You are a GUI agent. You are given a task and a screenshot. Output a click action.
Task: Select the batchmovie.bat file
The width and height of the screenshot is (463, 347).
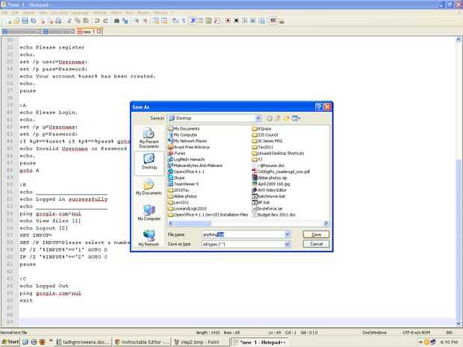(269, 196)
